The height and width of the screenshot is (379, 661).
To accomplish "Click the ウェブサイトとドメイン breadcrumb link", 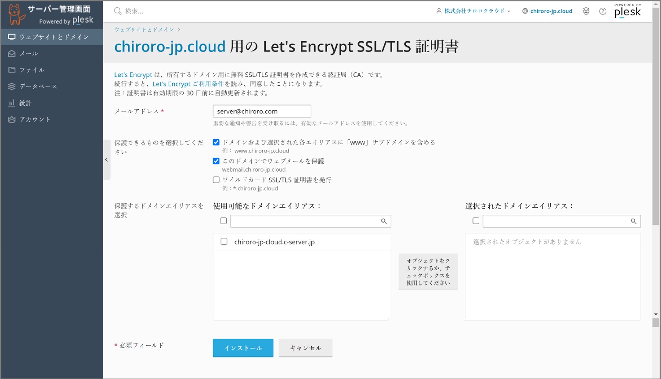I will point(144,29).
